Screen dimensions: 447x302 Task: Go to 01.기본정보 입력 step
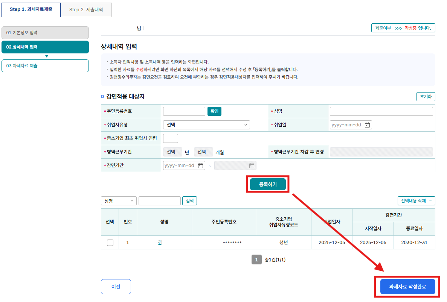(x=45, y=33)
